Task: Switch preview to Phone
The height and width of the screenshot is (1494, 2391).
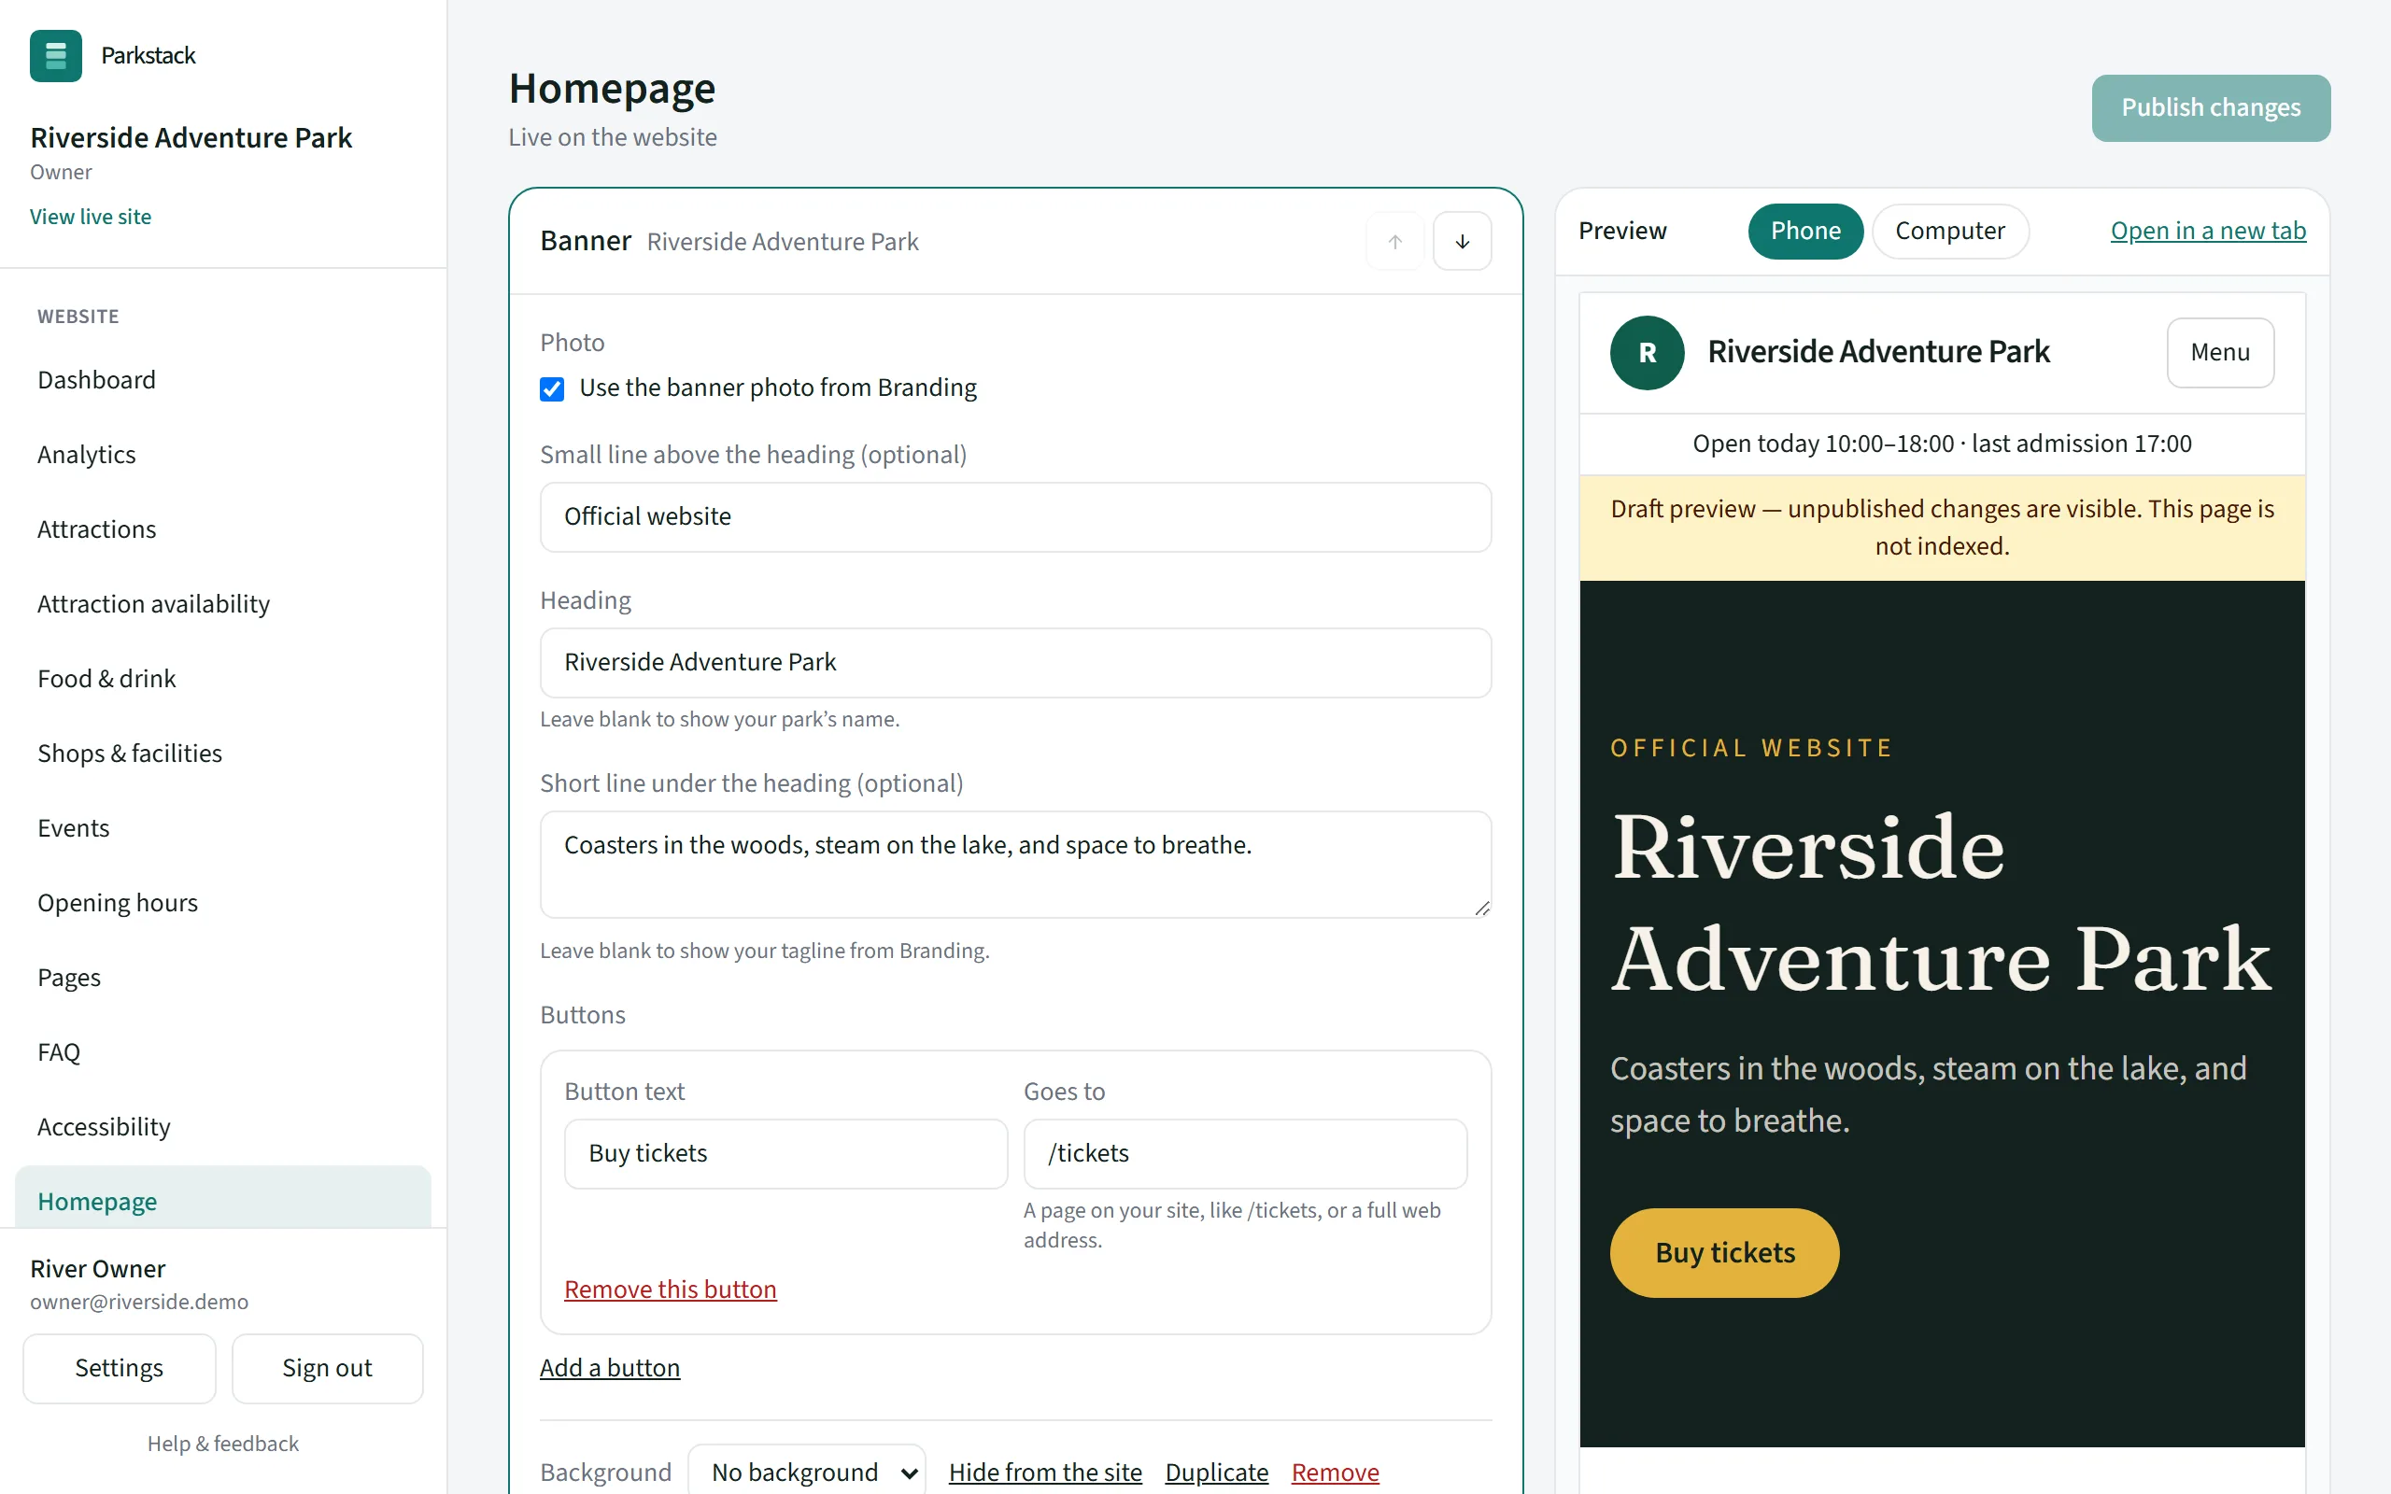Action: pos(1805,232)
